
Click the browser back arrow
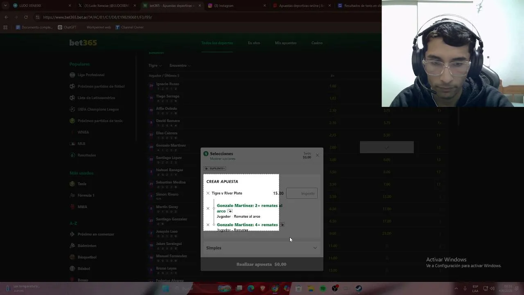6,17
